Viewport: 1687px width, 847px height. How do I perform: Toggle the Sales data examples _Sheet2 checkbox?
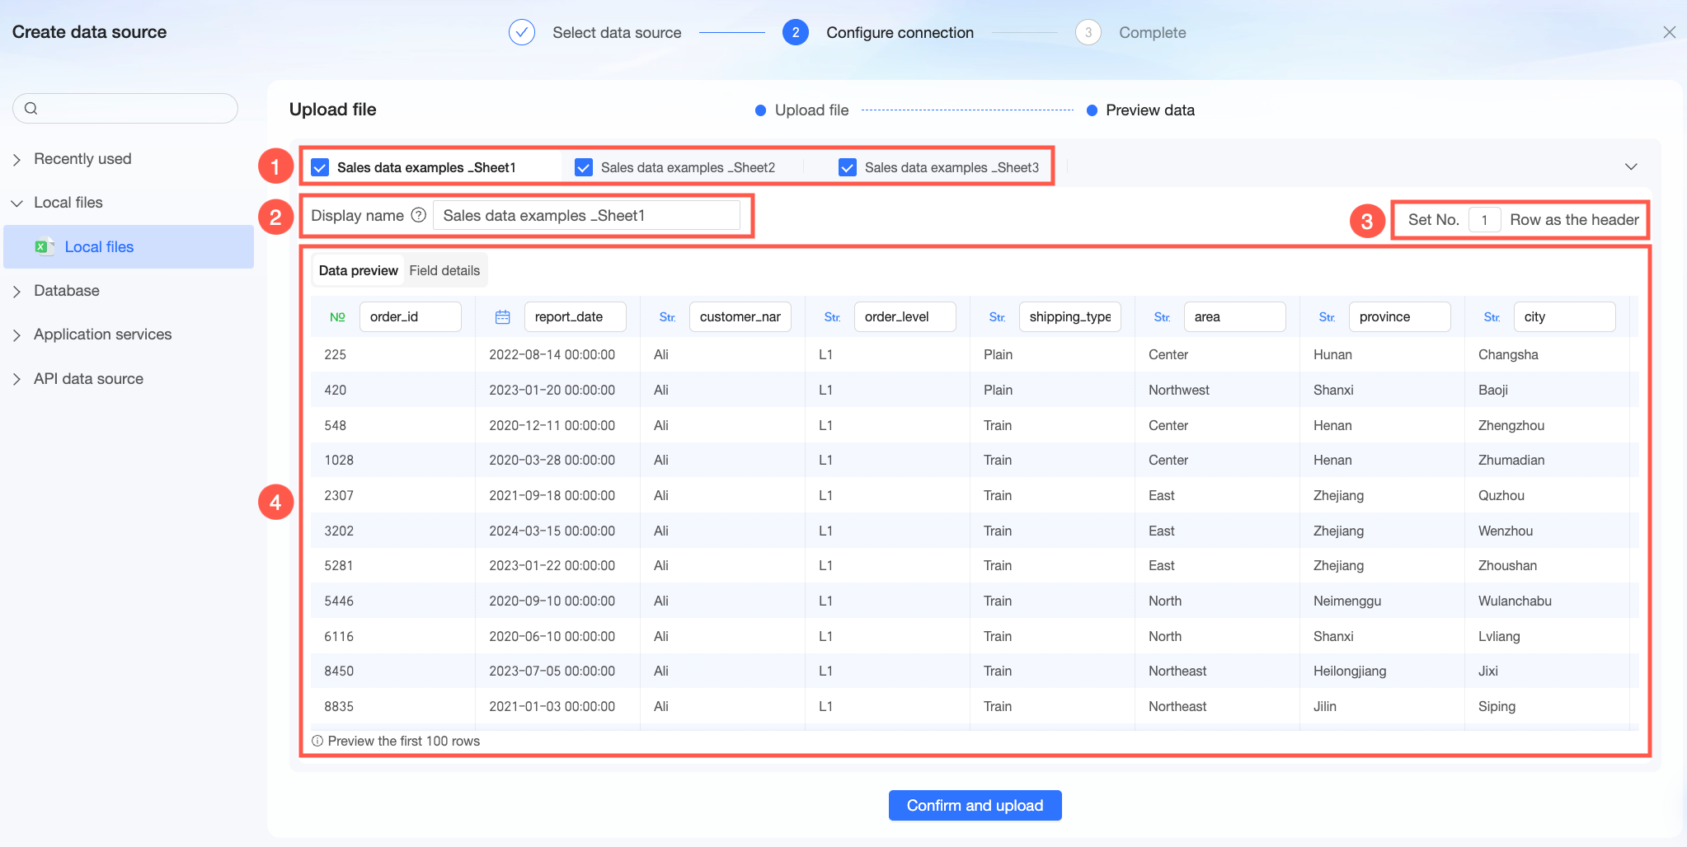[584, 167]
